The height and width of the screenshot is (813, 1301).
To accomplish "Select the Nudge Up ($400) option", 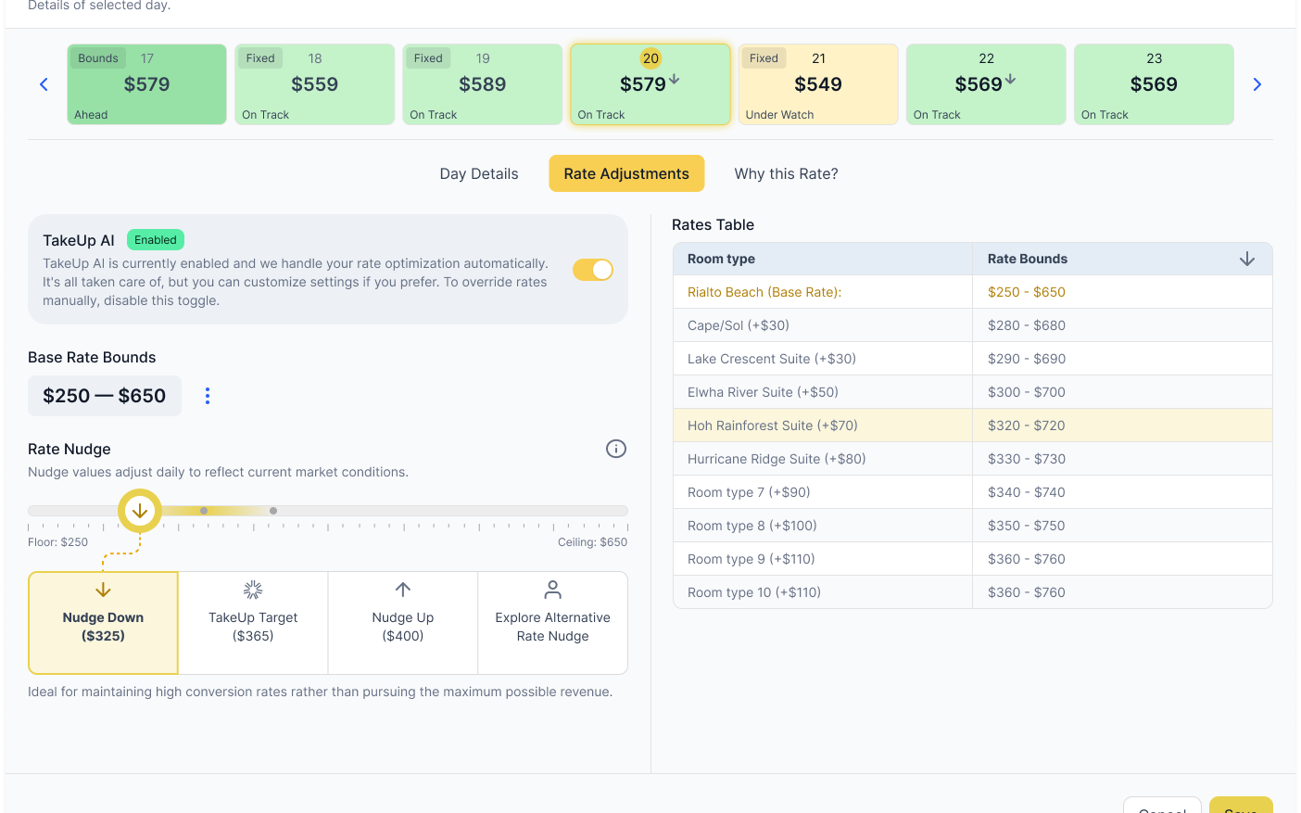I will [403, 623].
